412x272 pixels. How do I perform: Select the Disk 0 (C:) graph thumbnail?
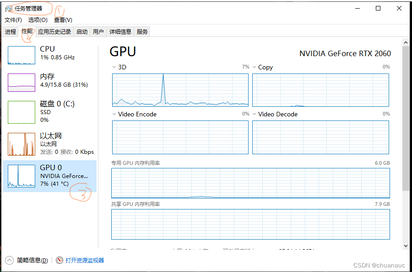point(22,112)
